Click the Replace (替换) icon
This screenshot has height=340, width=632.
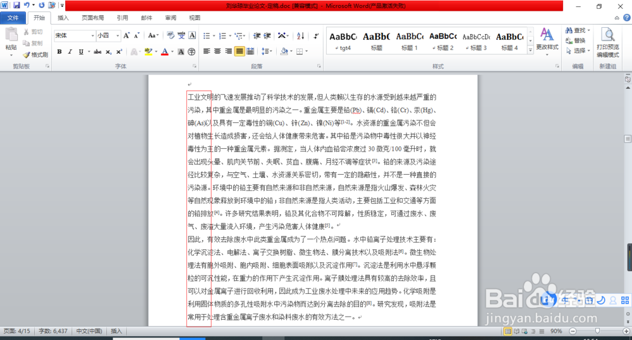click(575, 40)
